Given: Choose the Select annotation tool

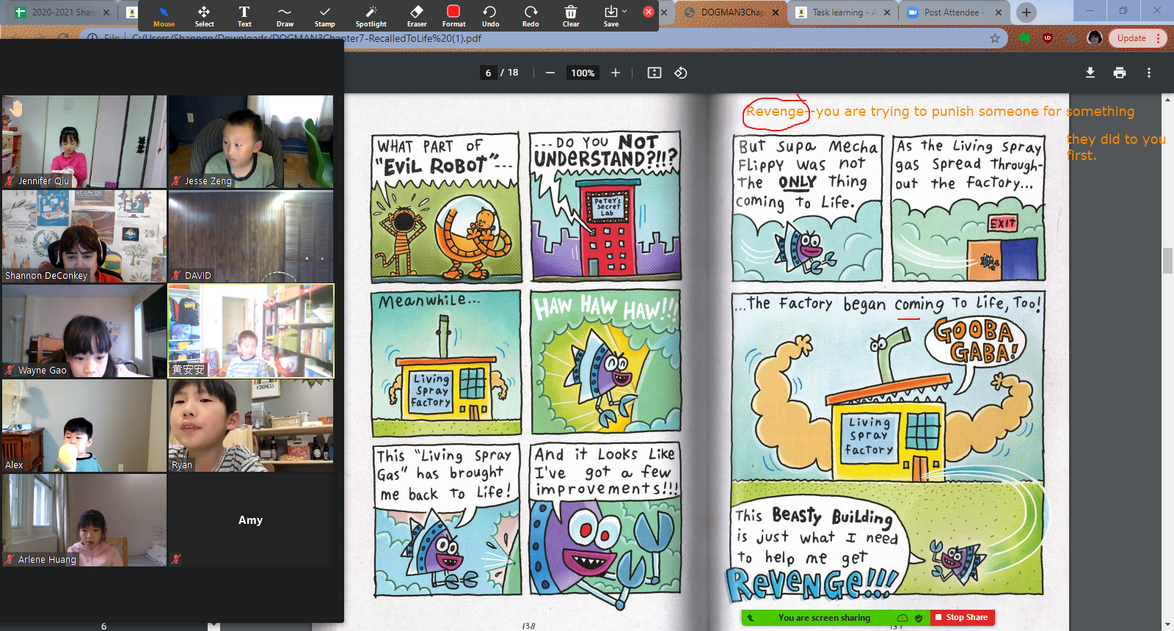Looking at the screenshot, I should pos(204,15).
